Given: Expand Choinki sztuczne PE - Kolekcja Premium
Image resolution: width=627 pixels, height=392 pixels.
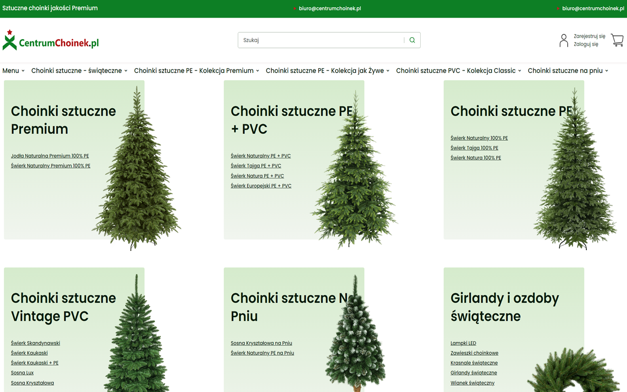Looking at the screenshot, I should click(x=196, y=71).
